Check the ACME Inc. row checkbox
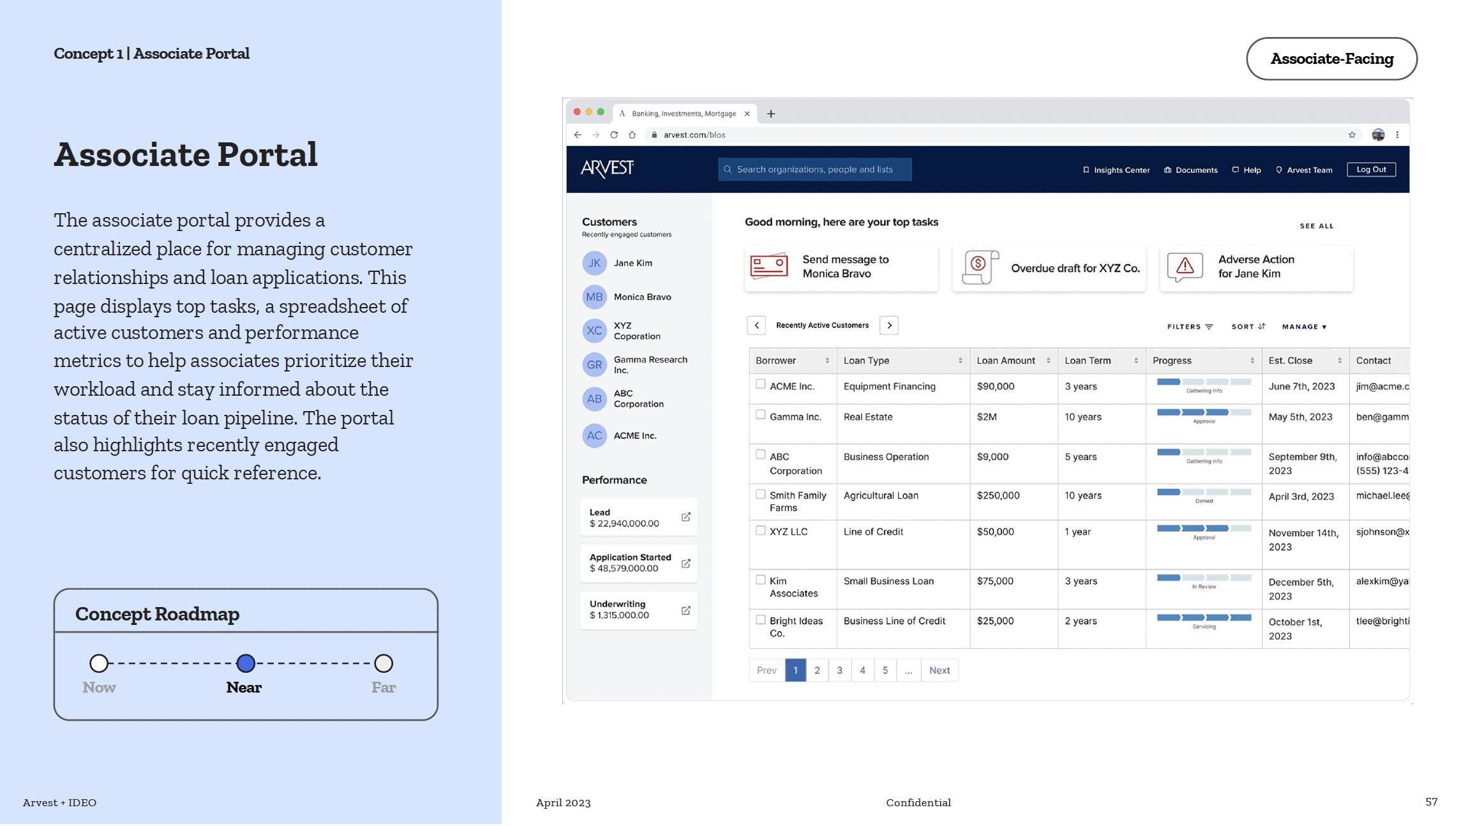 click(x=760, y=384)
